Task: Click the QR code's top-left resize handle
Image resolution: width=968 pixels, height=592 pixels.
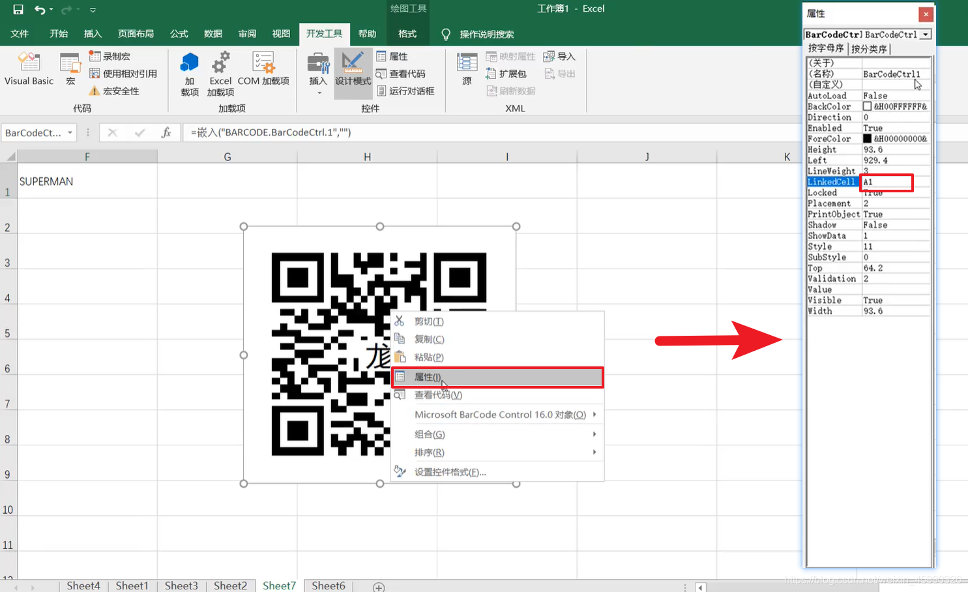Action: [244, 227]
